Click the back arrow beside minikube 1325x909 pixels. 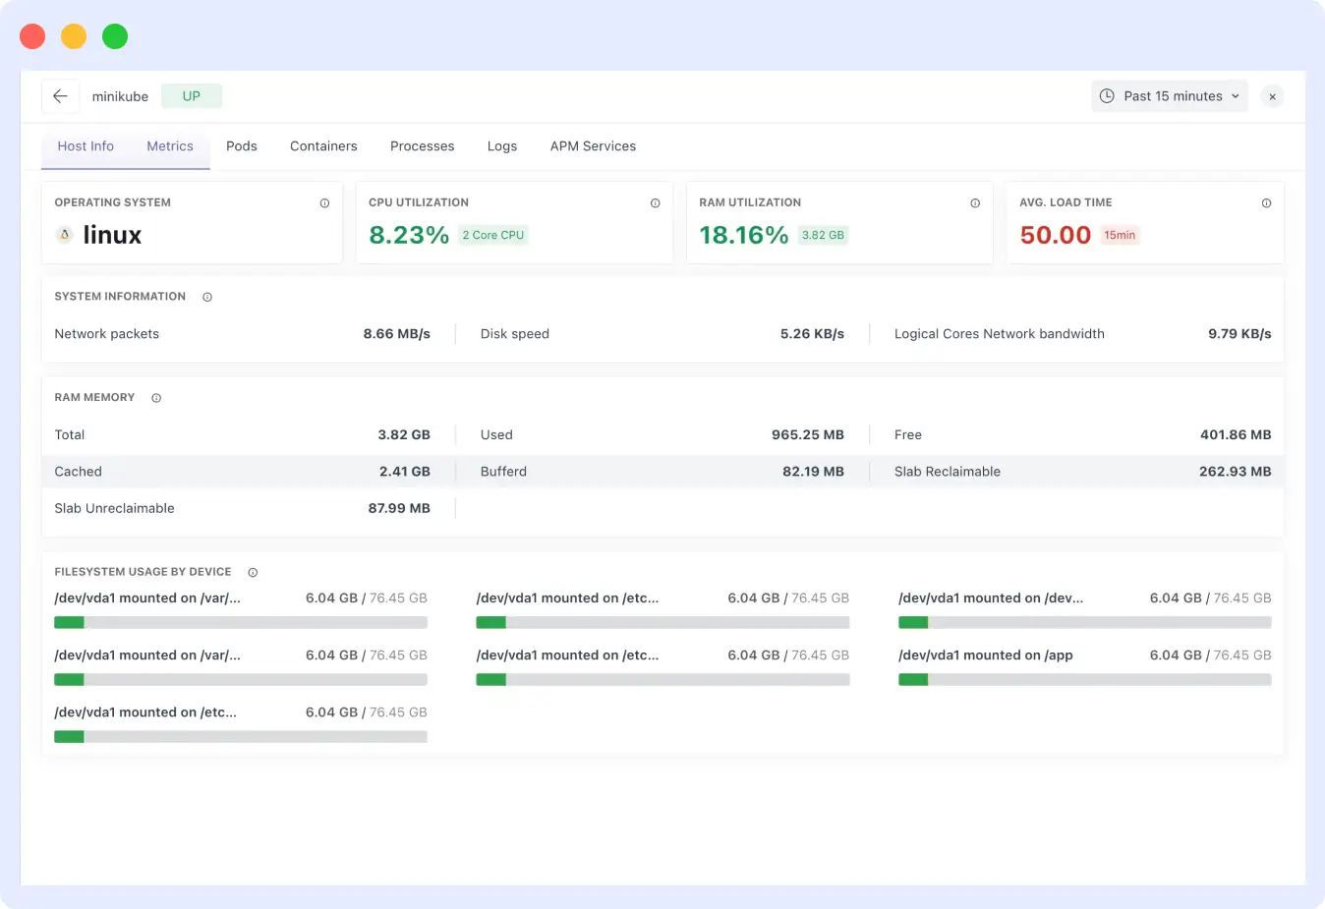(x=60, y=95)
